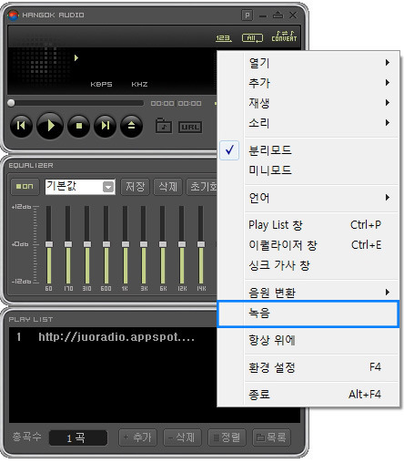This screenshot has height=463, width=404.
Task: Click the 삭제 equalizer preset delete button
Action: coord(167,186)
